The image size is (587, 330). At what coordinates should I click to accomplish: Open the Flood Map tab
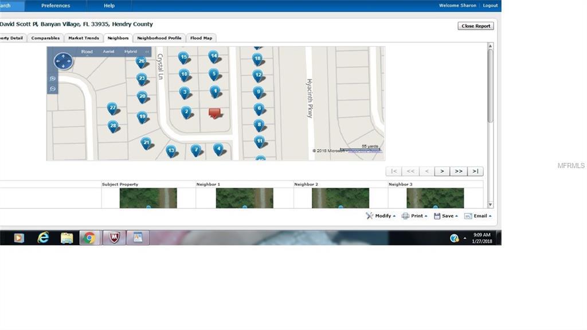point(201,38)
